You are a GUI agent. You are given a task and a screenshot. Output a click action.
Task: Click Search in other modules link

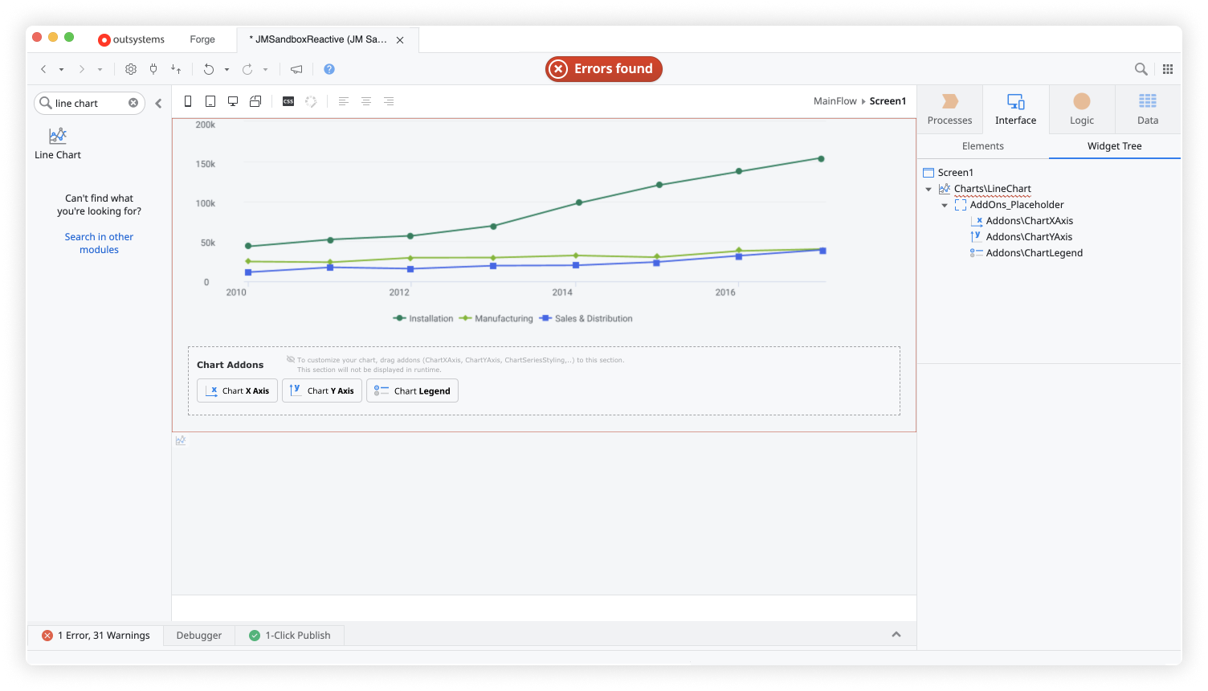tap(99, 243)
